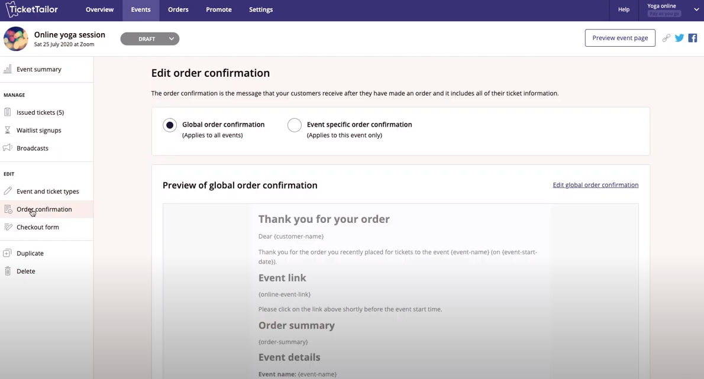
Task: Copy event link via chain icon
Action: (666, 38)
